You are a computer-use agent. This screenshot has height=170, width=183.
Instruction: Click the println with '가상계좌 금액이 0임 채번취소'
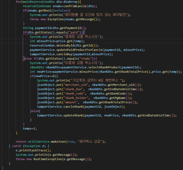click(x=81, y=80)
